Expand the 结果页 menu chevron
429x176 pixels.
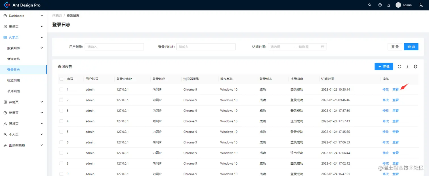point(42,113)
